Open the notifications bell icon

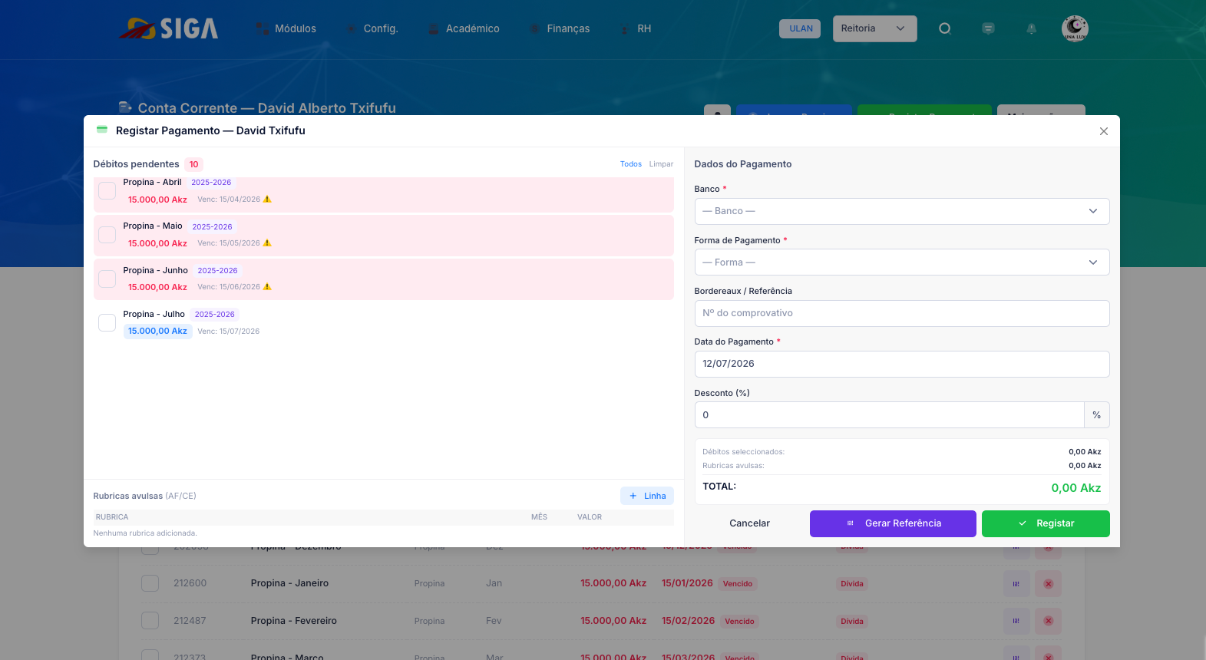pos(1031,28)
